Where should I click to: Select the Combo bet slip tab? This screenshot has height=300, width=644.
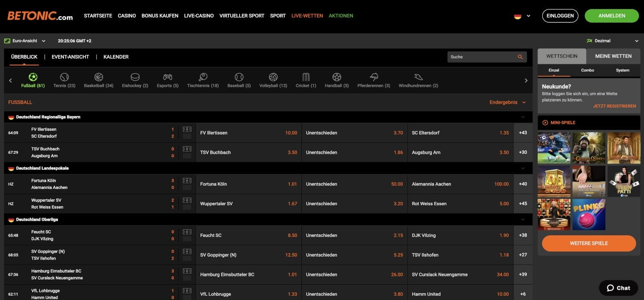pos(588,70)
